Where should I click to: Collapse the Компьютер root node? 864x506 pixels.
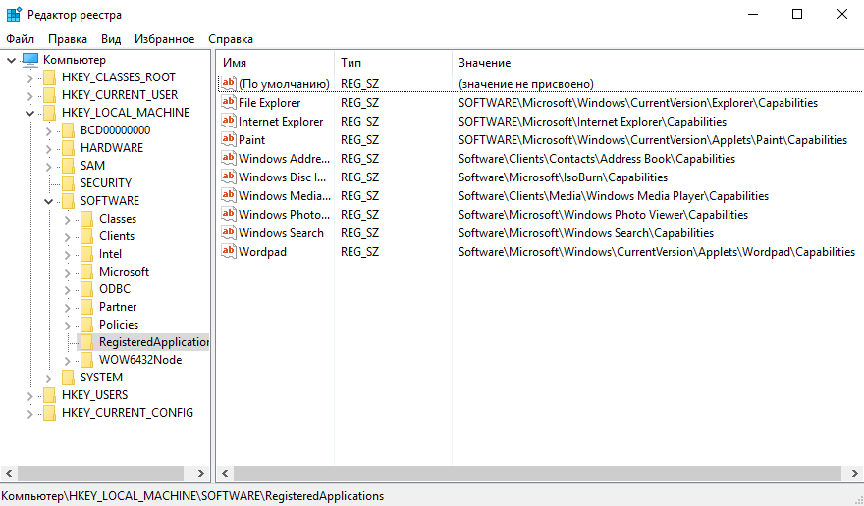click(x=11, y=60)
